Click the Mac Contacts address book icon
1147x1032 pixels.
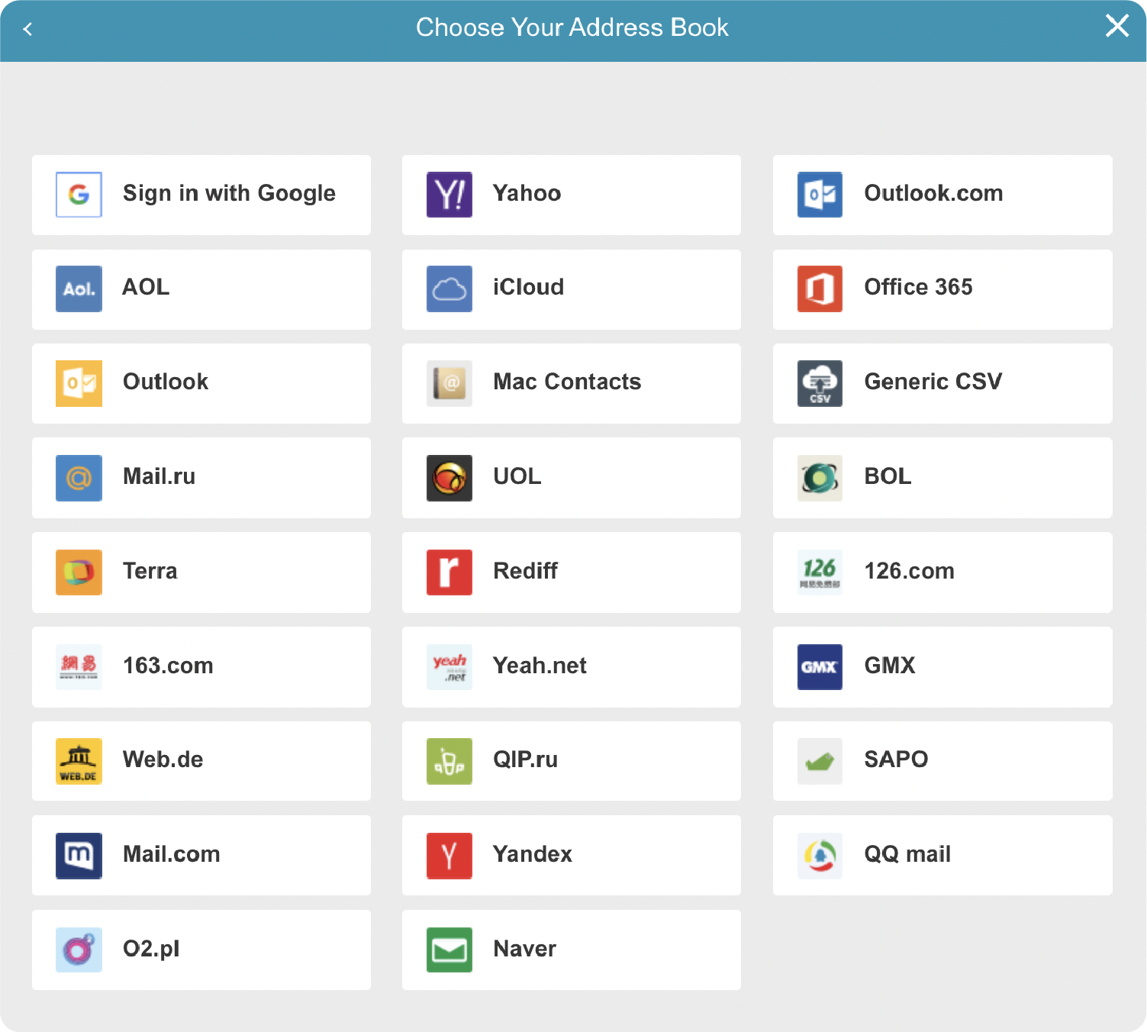449,383
